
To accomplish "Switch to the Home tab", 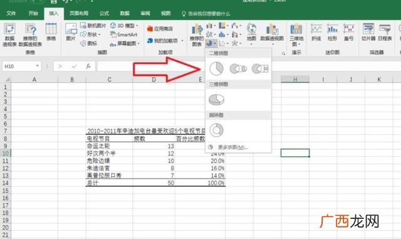I will coord(33,13).
